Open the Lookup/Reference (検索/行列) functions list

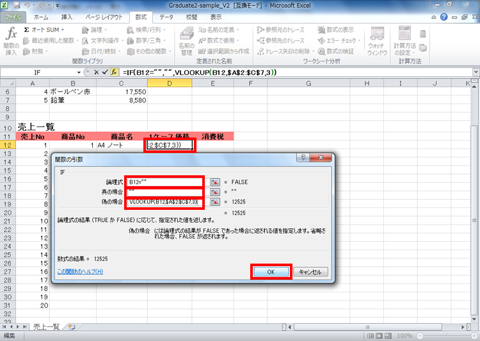pyautogui.click(x=147, y=29)
